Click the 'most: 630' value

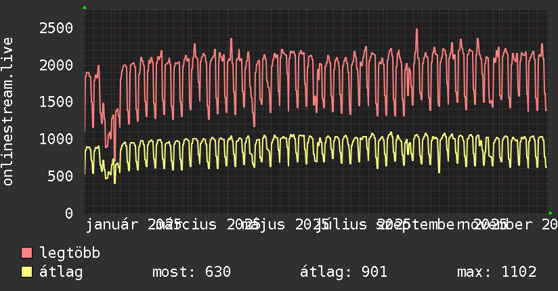(192, 272)
